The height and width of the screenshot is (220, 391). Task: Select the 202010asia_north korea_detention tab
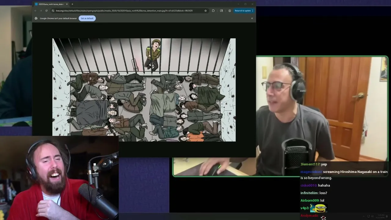[x=51, y=4]
